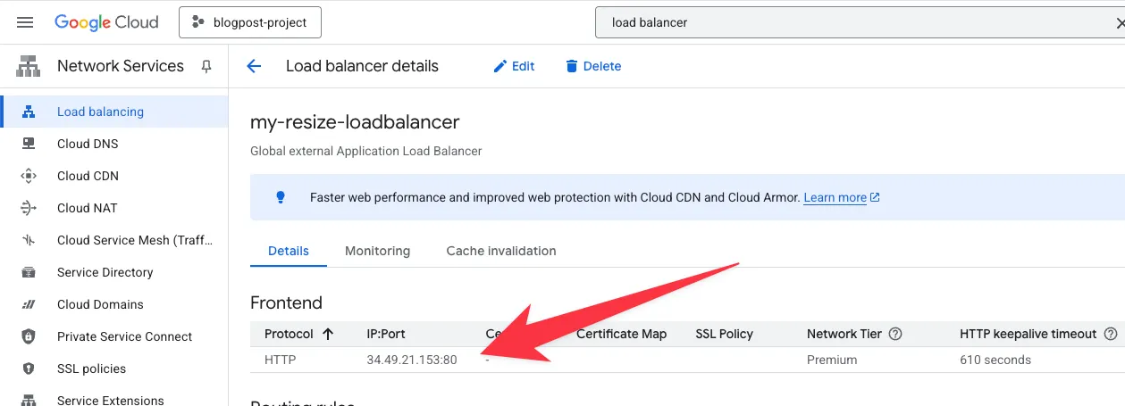Click the load balancer search field
The width and height of the screenshot is (1125, 406).
tap(858, 22)
